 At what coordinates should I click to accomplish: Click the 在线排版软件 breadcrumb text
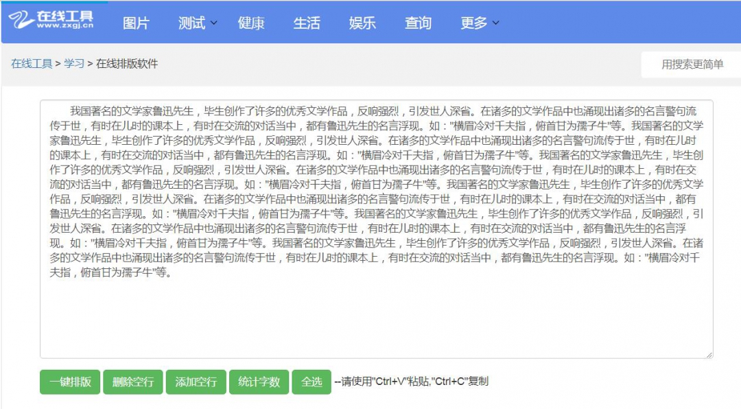pos(127,64)
